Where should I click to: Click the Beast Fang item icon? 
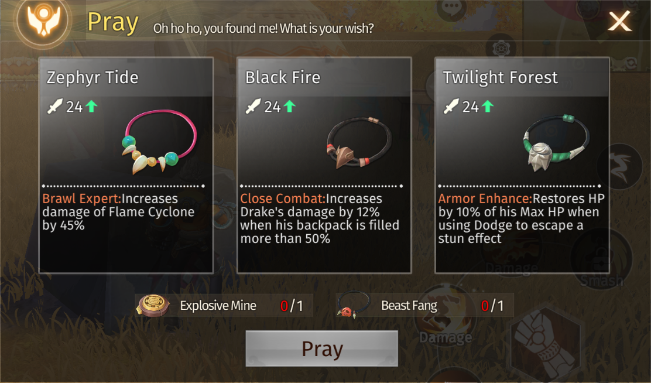(354, 305)
